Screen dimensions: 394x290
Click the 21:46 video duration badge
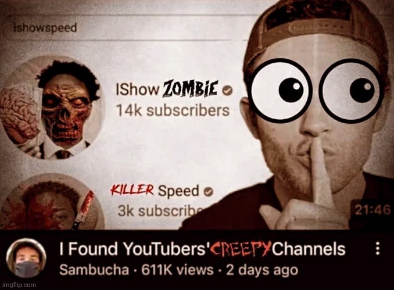(372, 210)
